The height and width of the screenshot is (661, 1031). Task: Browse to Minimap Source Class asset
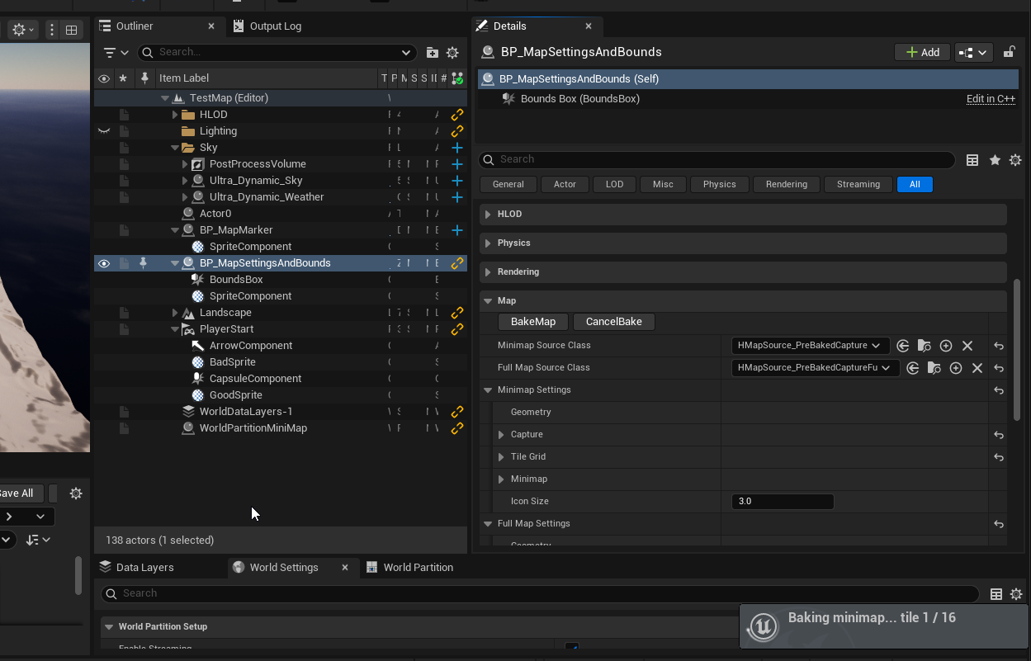click(925, 346)
